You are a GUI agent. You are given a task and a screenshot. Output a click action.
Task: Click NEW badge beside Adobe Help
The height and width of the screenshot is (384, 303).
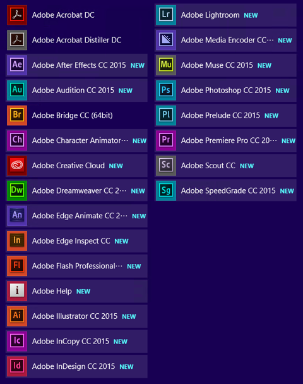83,292
